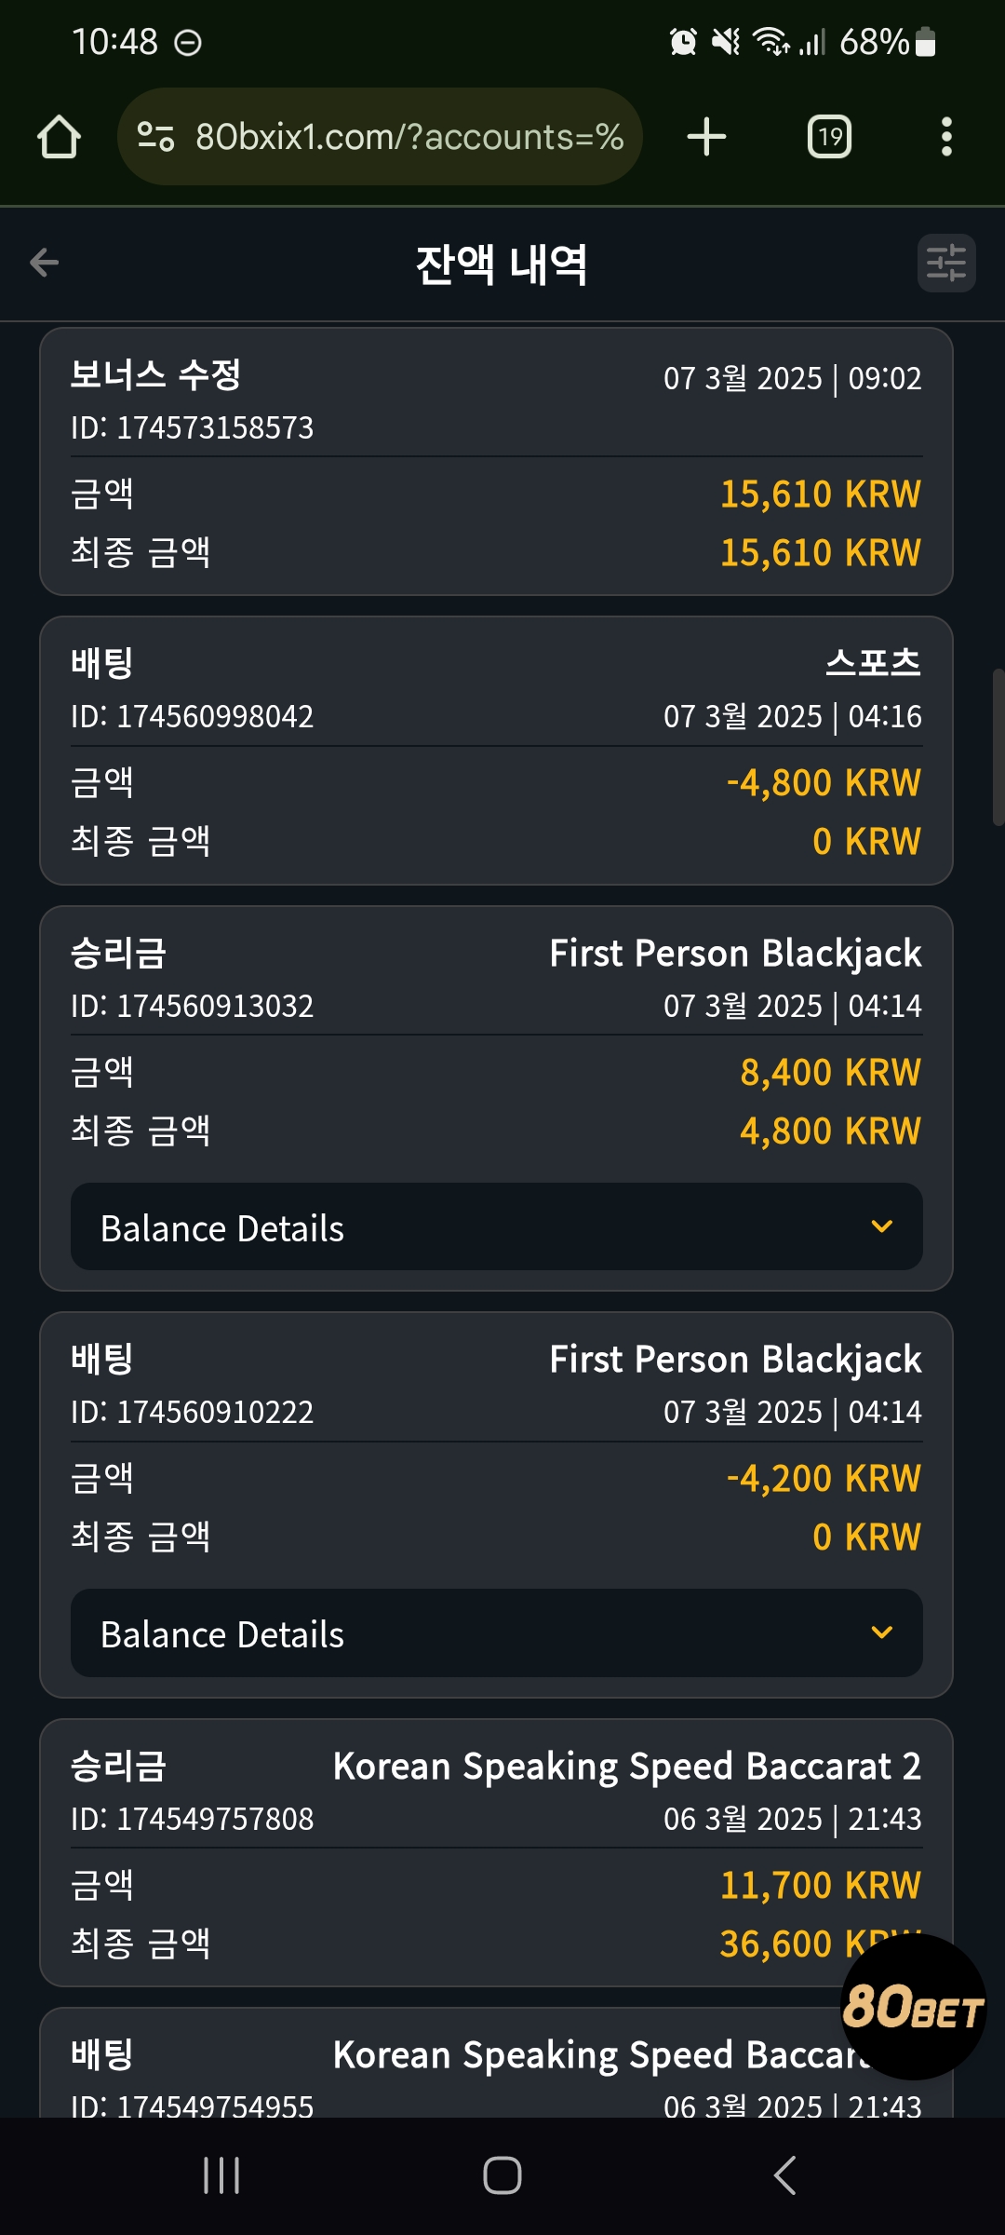Expand Balance Details for the 8,400 KRW win
This screenshot has width=1005, height=2235.
pyautogui.click(x=497, y=1227)
